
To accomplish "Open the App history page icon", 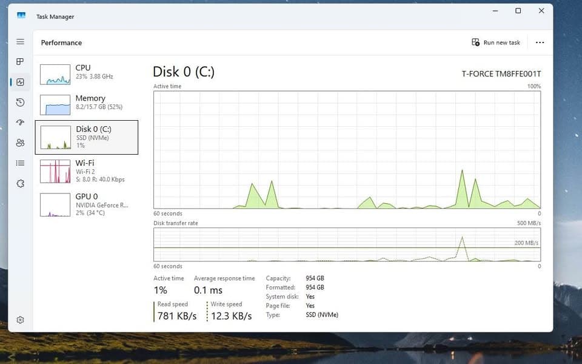I will coord(21,102).
